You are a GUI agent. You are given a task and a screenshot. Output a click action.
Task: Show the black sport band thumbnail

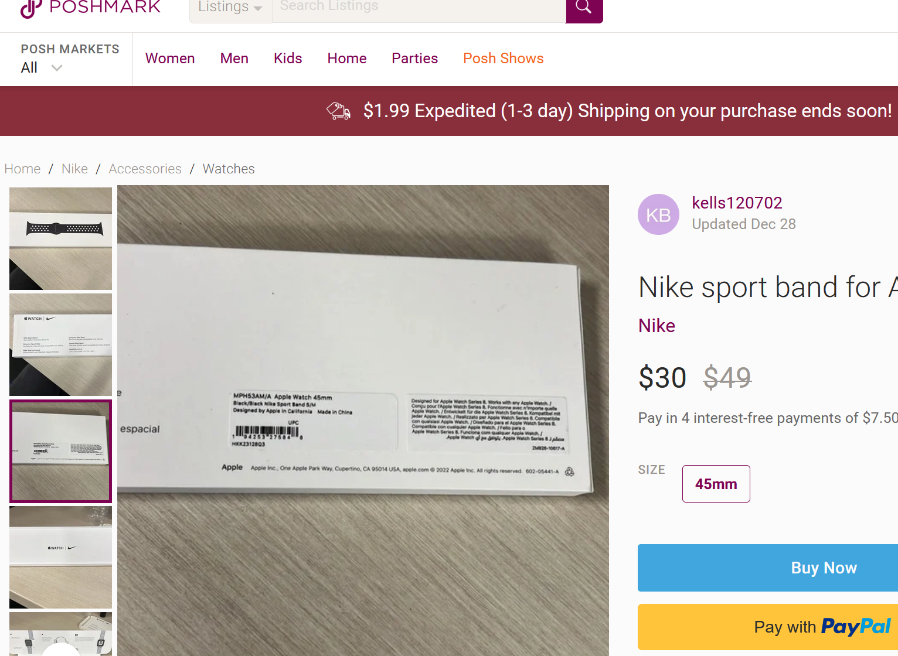(x=60, y=238)
